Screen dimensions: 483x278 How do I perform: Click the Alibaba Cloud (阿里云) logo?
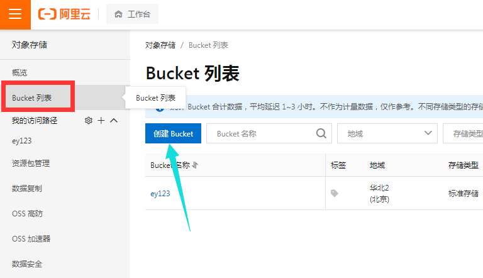(64, 14)
